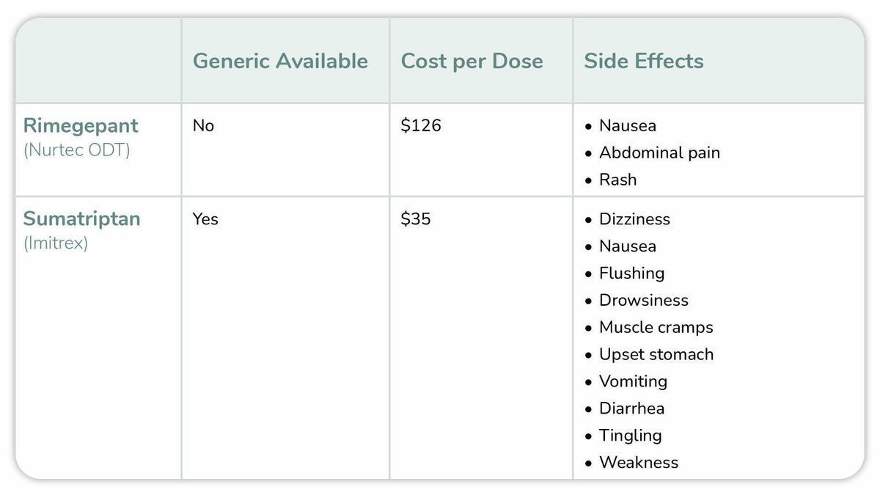Click the Yes cell for Sumatriptan
This screenshot has width=880, height=495.
pyautogui.click(x=205, y=219)
